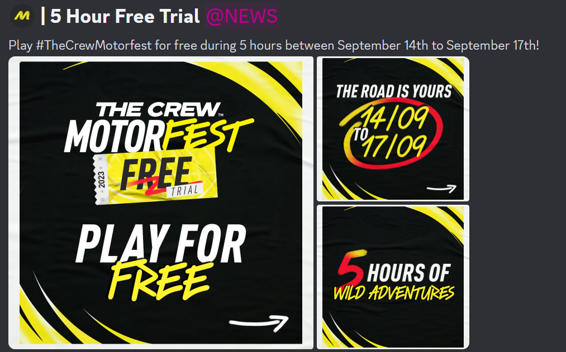Click the white PLAY FOR text
The height and width of the screenshot is (352, 566).
tap(161, 244)
